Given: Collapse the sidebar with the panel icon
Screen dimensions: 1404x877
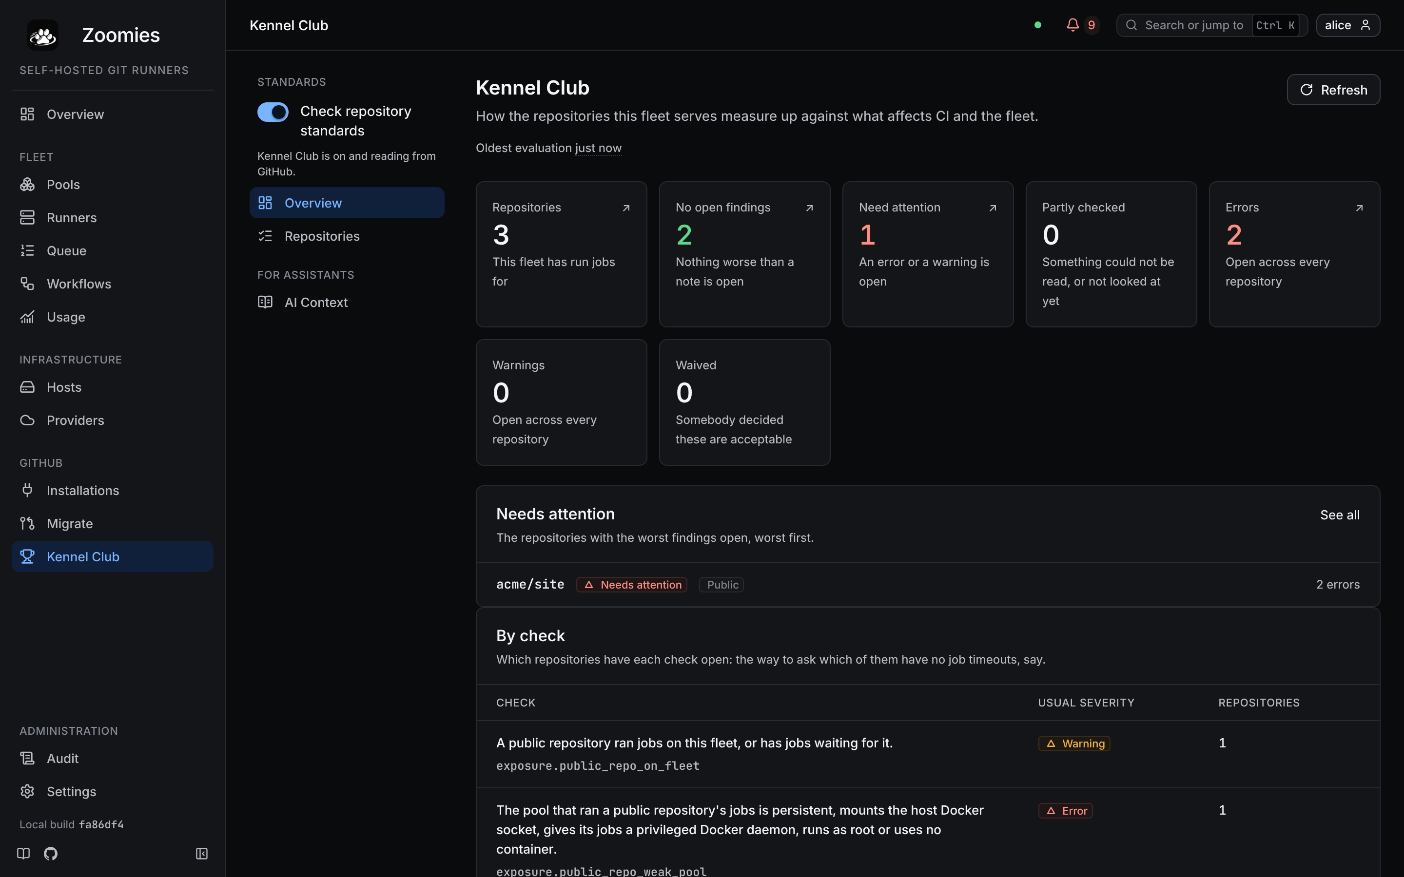Looking at the screenshot, I should [202, 853].
